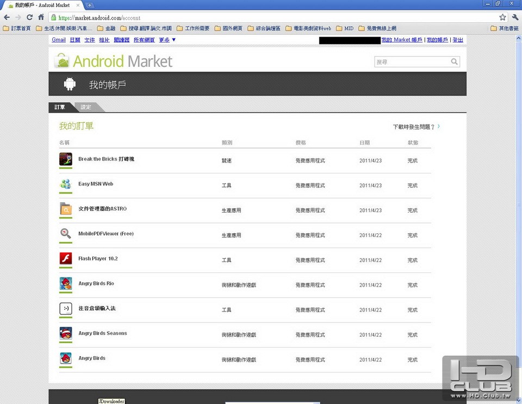Open the browser home page icon
The width and height of the screenshot is (522, 404).
click(x=41, y=17)
